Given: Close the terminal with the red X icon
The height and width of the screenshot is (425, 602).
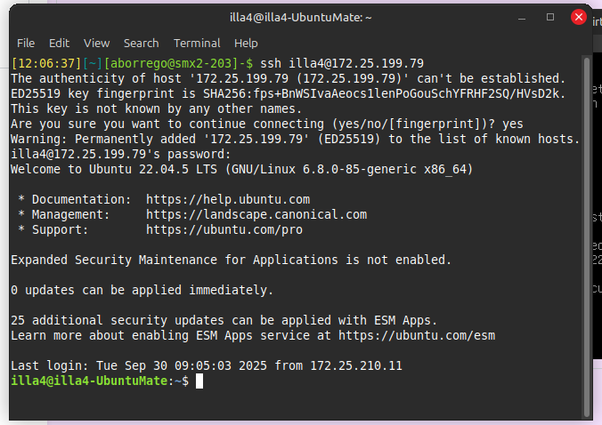Looking at the screenshot, I should [578, 17].
